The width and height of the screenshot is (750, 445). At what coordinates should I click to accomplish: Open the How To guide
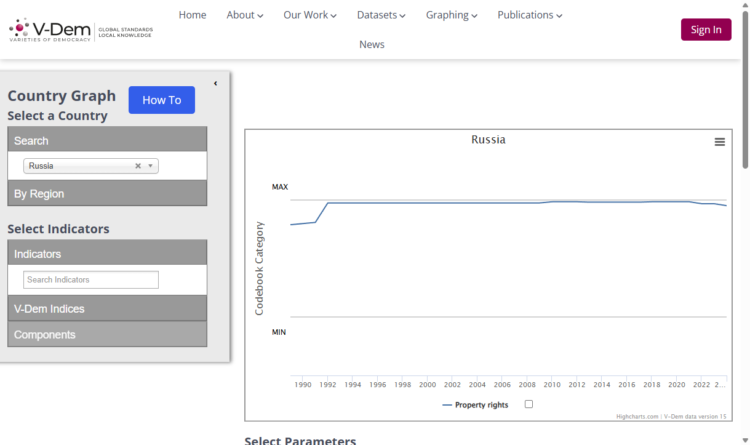coord(162,100)
